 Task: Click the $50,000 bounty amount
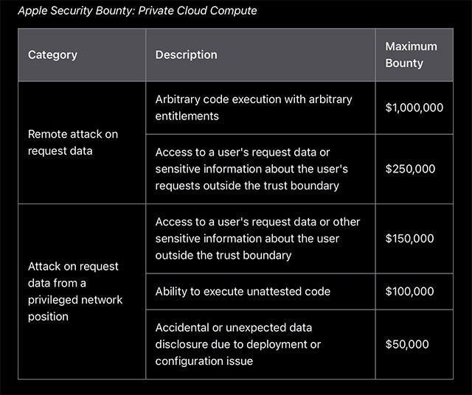click(407, 344)
